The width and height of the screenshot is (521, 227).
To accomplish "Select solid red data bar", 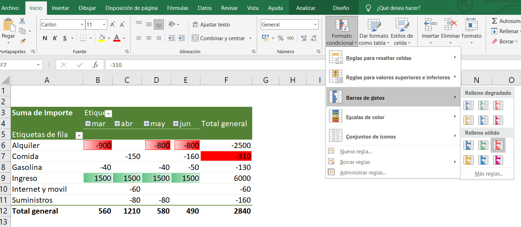I will [x=498, y=145].
